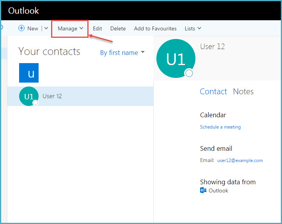Click Delete in the toolbar

click(118, 28)
